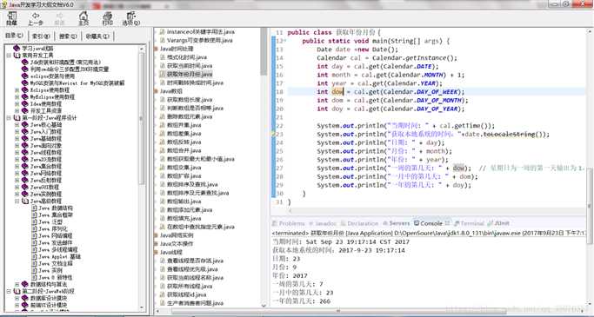Viewport: 594px width, 317px height.
Task: Collapse the 常用开发工具 tree node
Action: click(9, 56)
